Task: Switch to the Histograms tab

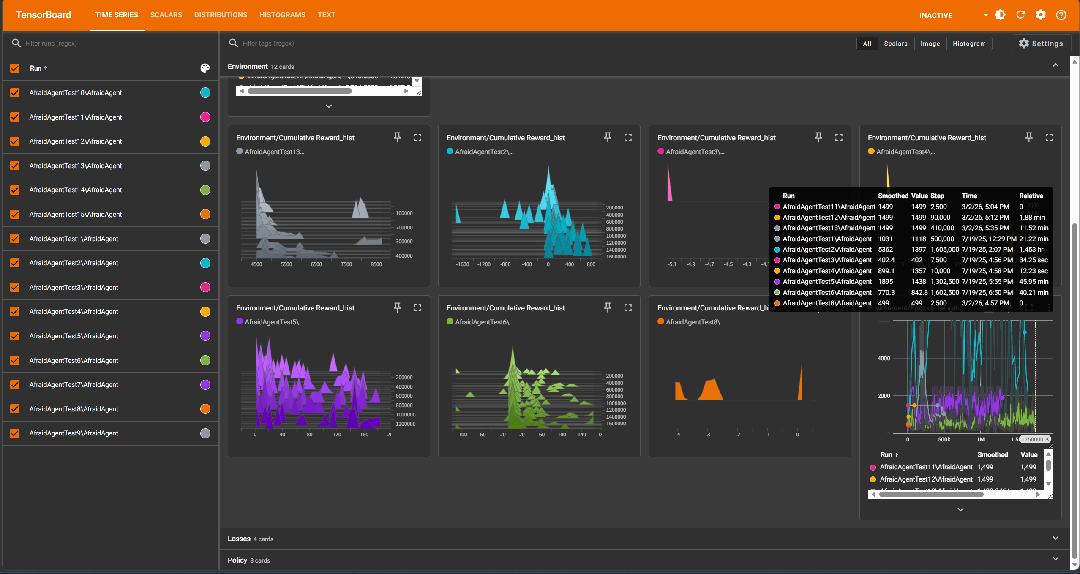Action: tap(282, 15)
